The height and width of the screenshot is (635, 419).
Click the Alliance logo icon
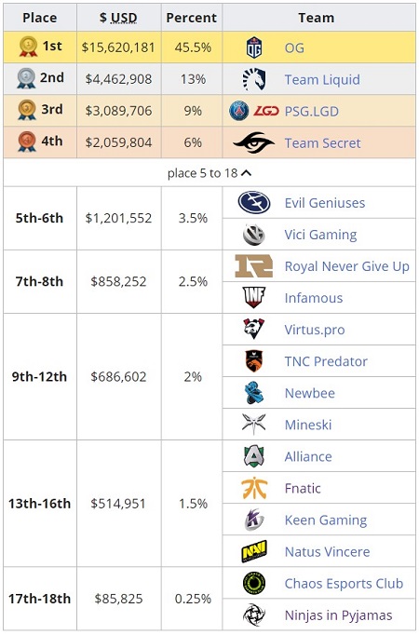[254, 456]
